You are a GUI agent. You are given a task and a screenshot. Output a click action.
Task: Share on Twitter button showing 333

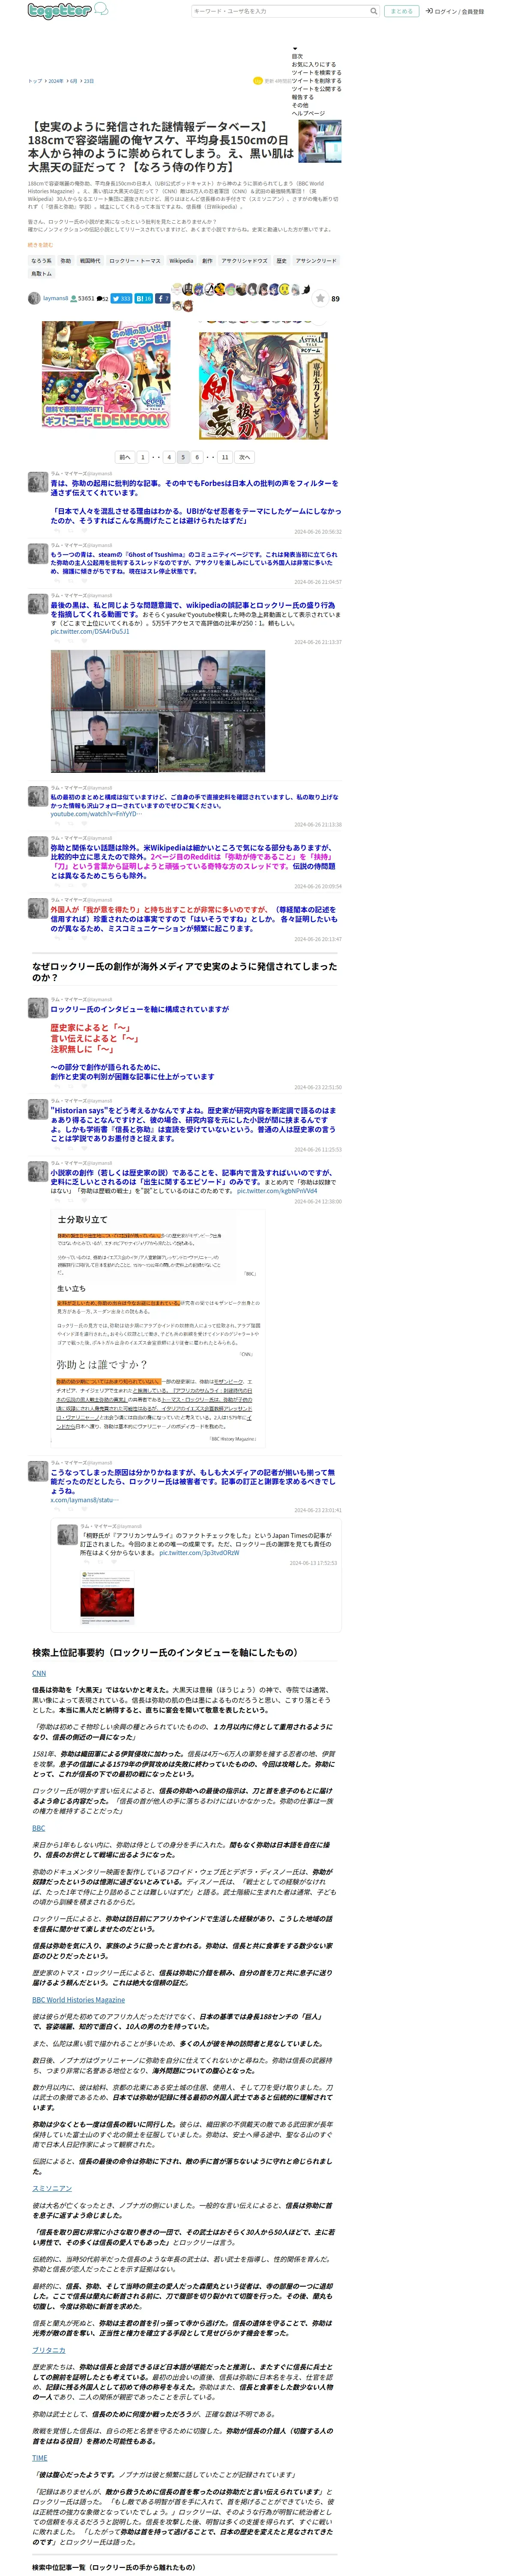pyautogui.click(x=121, y=298)
